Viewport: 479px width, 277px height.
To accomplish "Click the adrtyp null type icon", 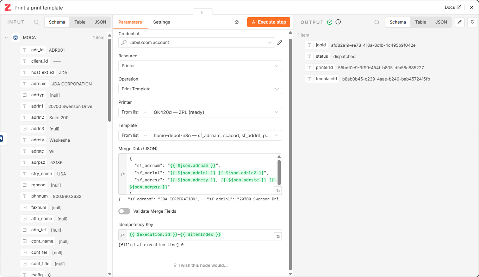I will [x=25, y=95].
